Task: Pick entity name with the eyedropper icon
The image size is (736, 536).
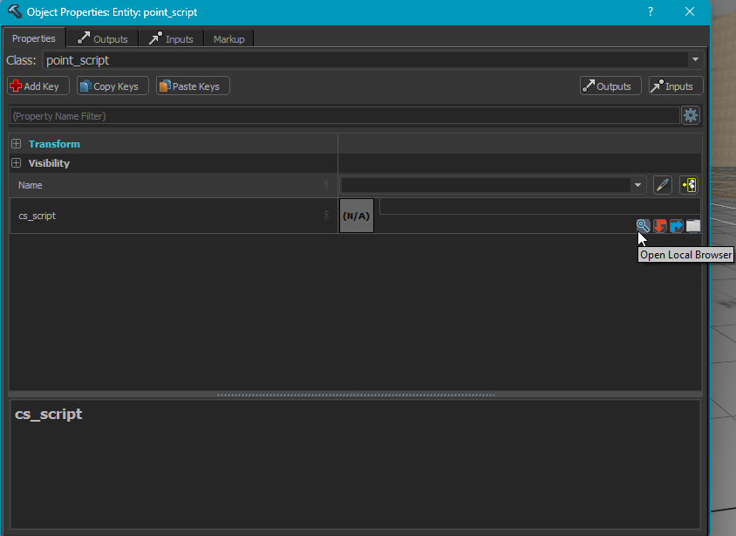Action: (663, 185)
